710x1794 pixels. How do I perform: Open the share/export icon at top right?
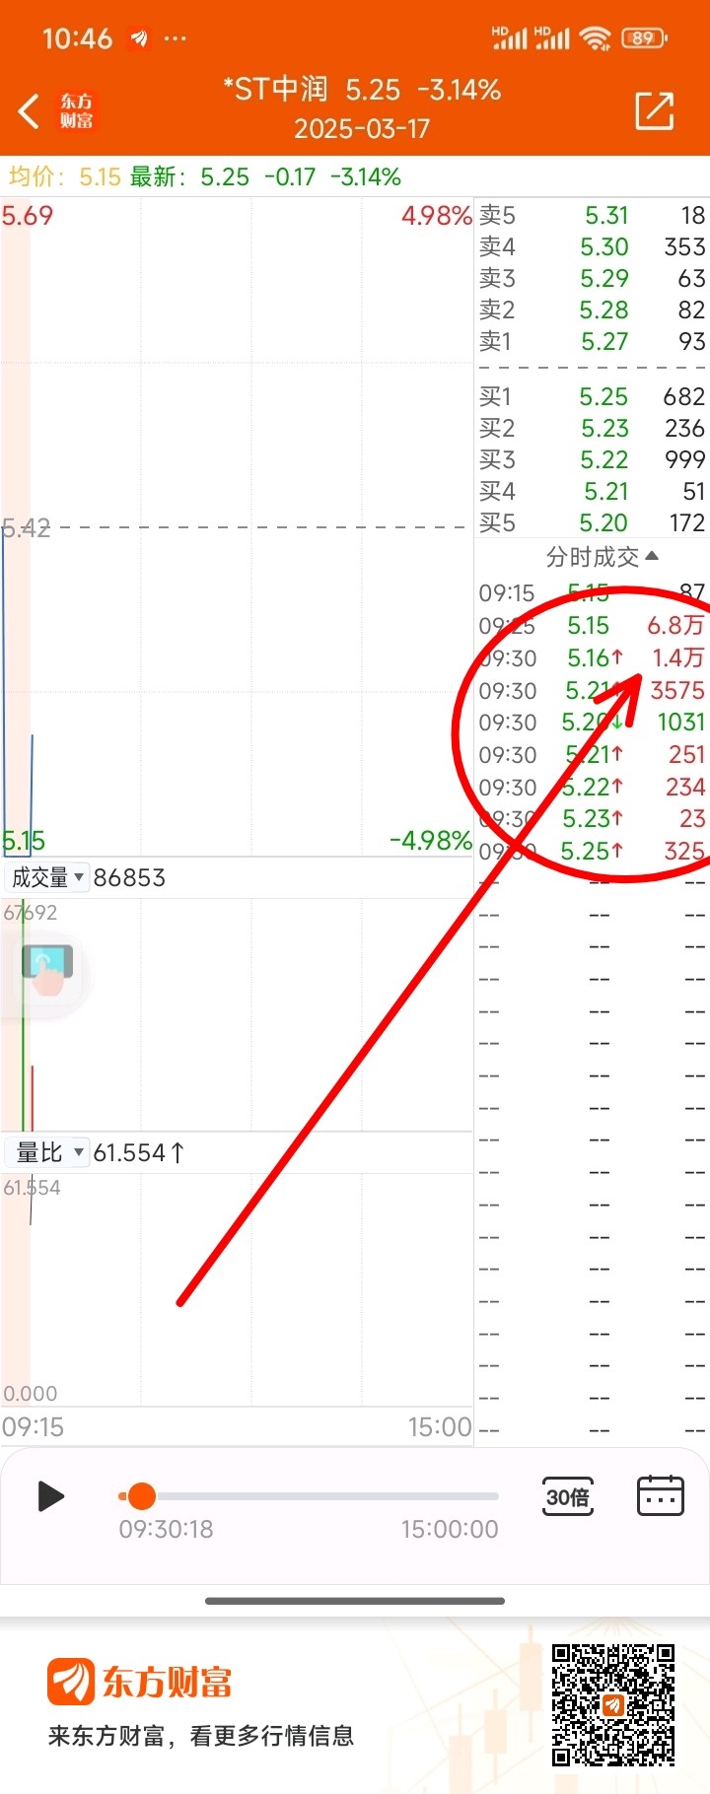[x=655, y=110]
